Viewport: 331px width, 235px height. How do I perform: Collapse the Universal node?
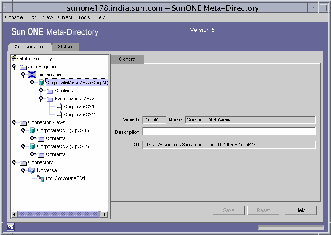pyautogui.click(x=23, y=170)
